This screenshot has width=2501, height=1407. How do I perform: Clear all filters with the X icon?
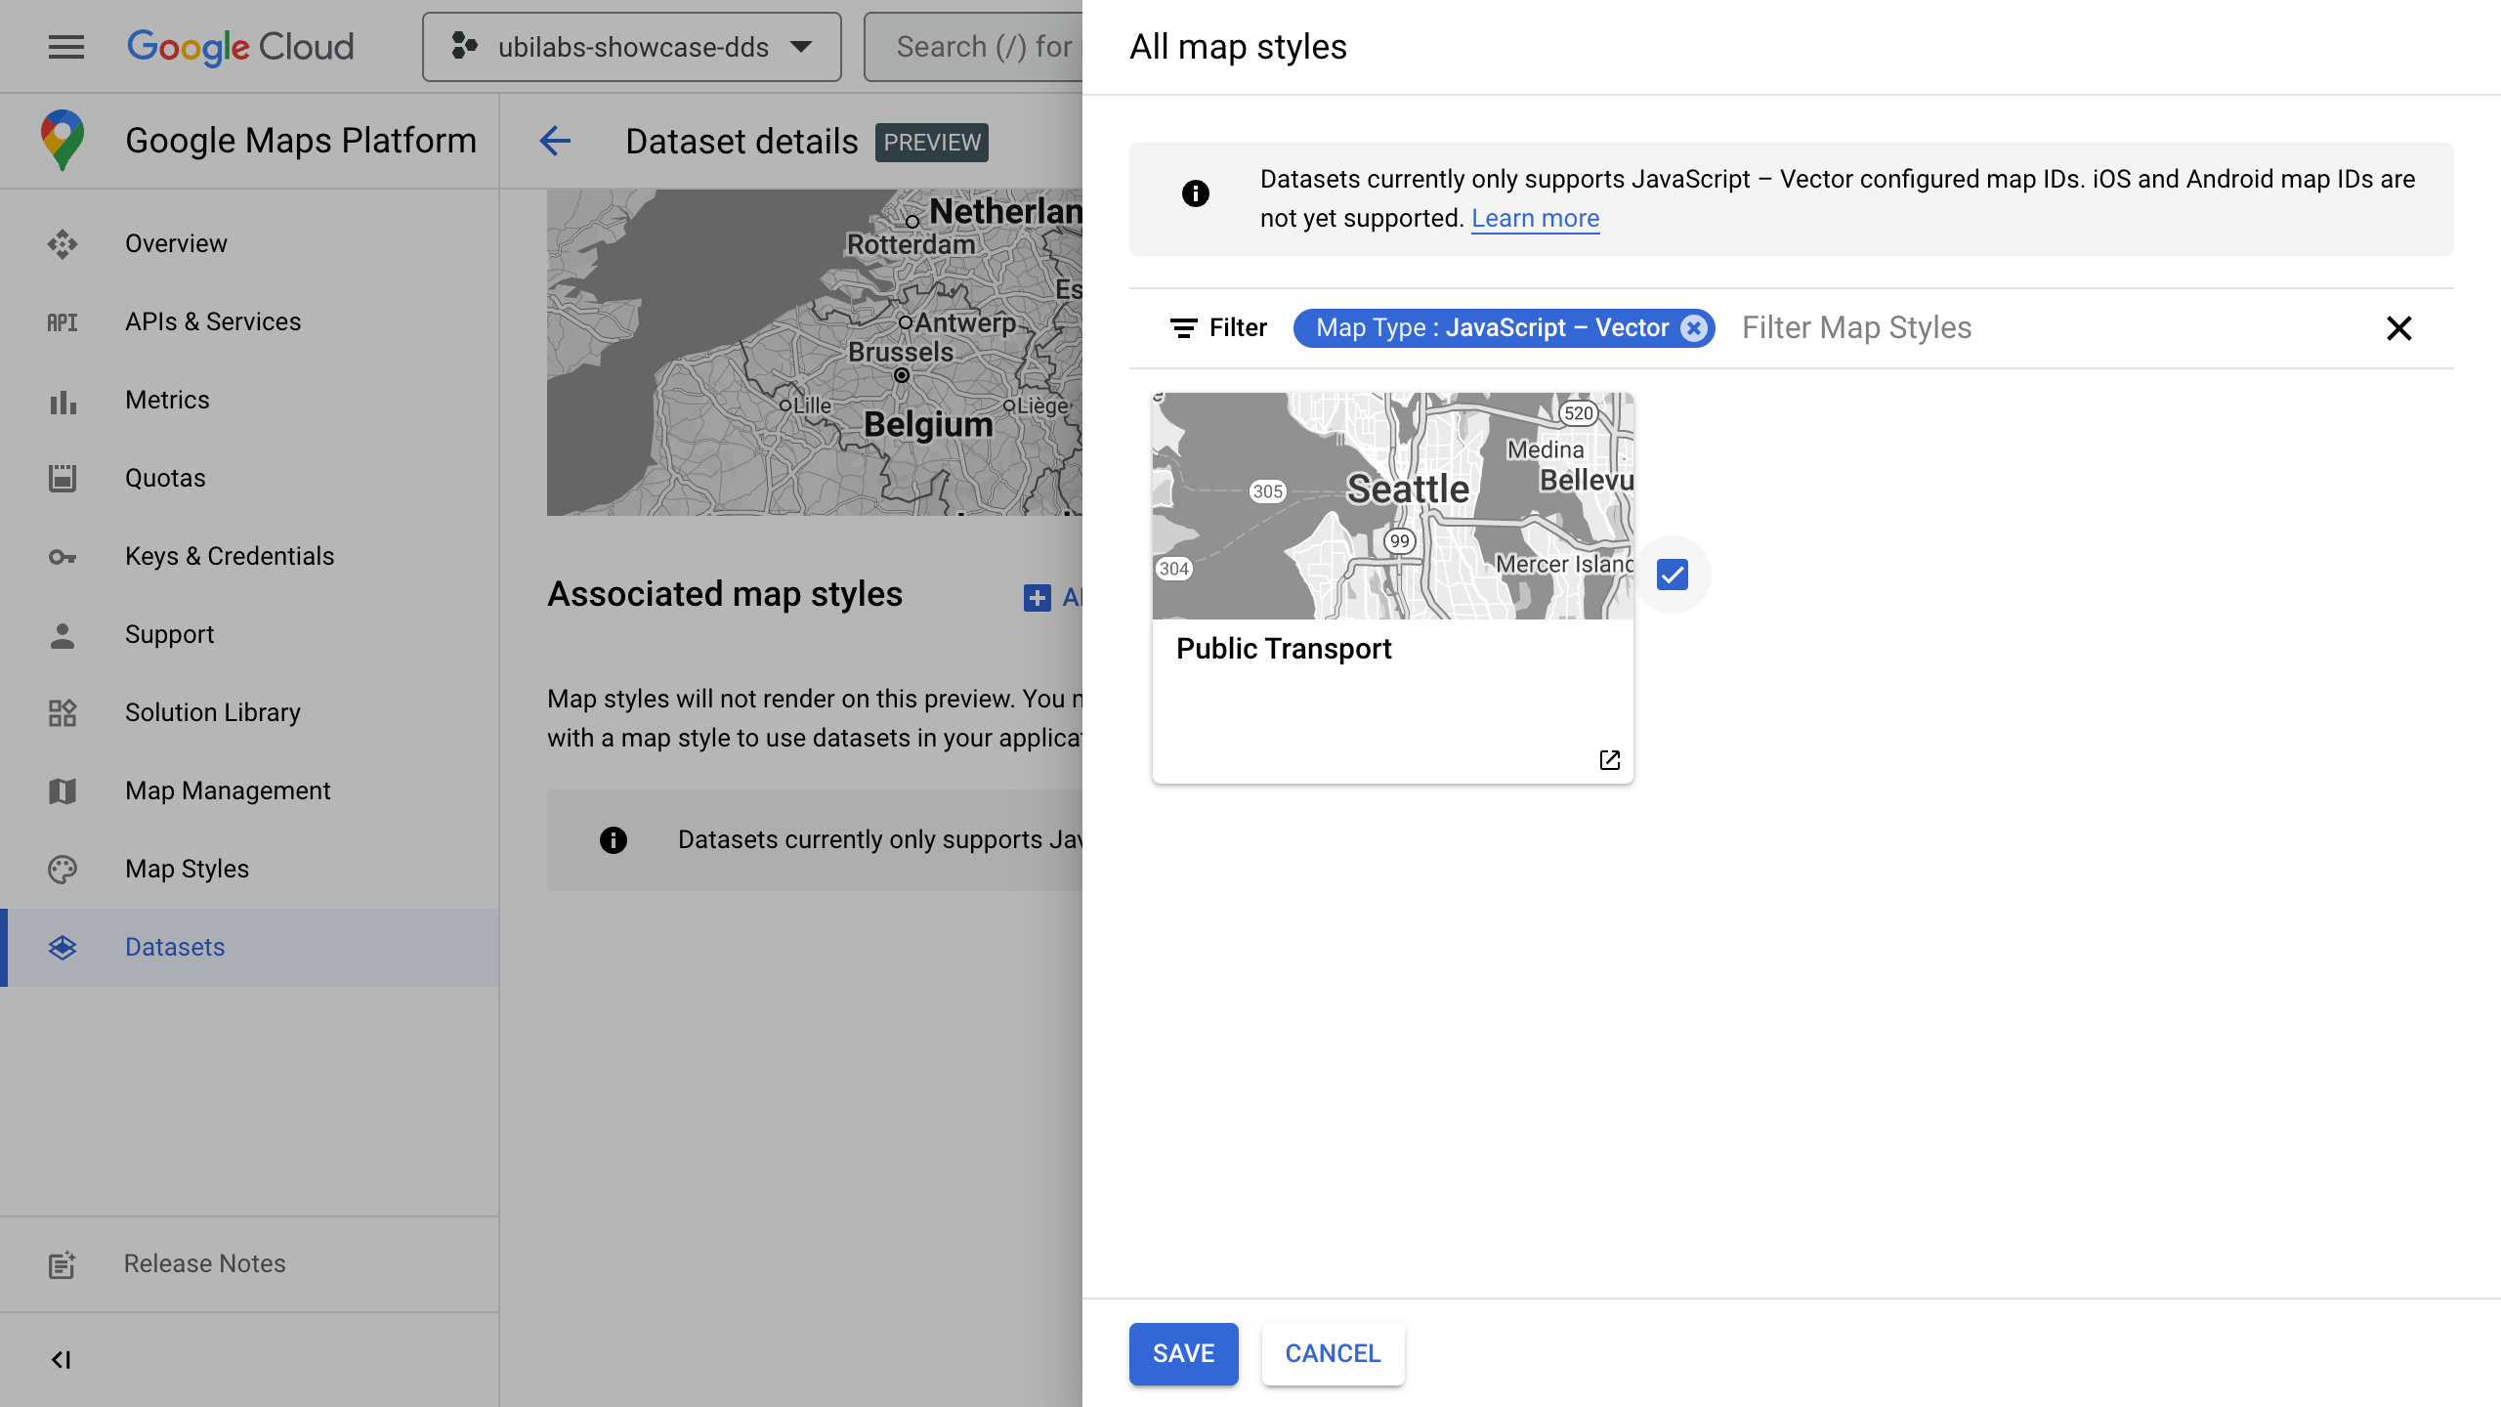tap(2398, 327)
